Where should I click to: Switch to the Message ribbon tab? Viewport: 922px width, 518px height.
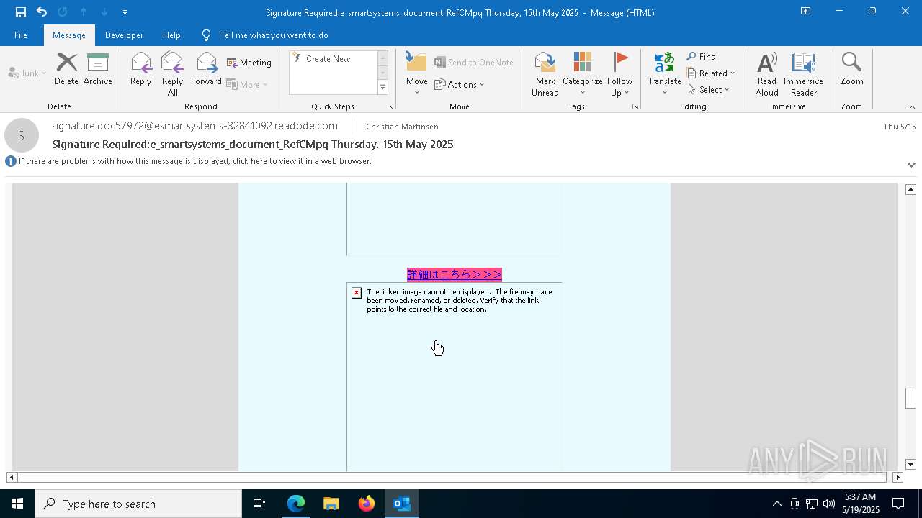pos(69,35)
